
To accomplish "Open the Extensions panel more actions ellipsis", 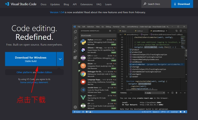I will 114,31.
